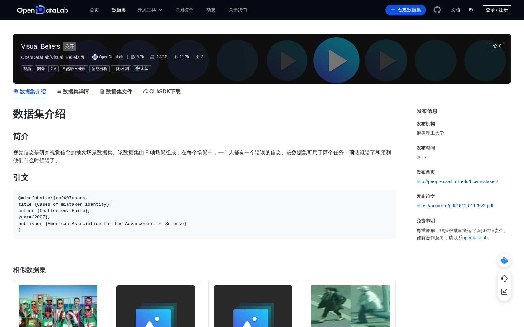Switch to the 数据集文件 tab
The width and height of the screenshot is (524, 327).
pos(116,92)
